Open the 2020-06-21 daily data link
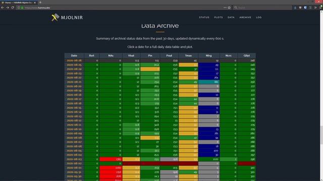 [74, 82]
